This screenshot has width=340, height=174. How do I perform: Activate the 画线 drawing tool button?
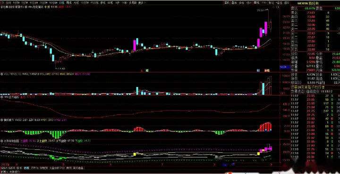pyautogui.click(x=256, y=3)
